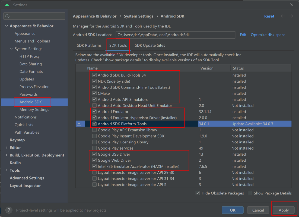Screen dimensions: 299x217
Task: Open Date Formats settings
Action: tap(31, 72)
